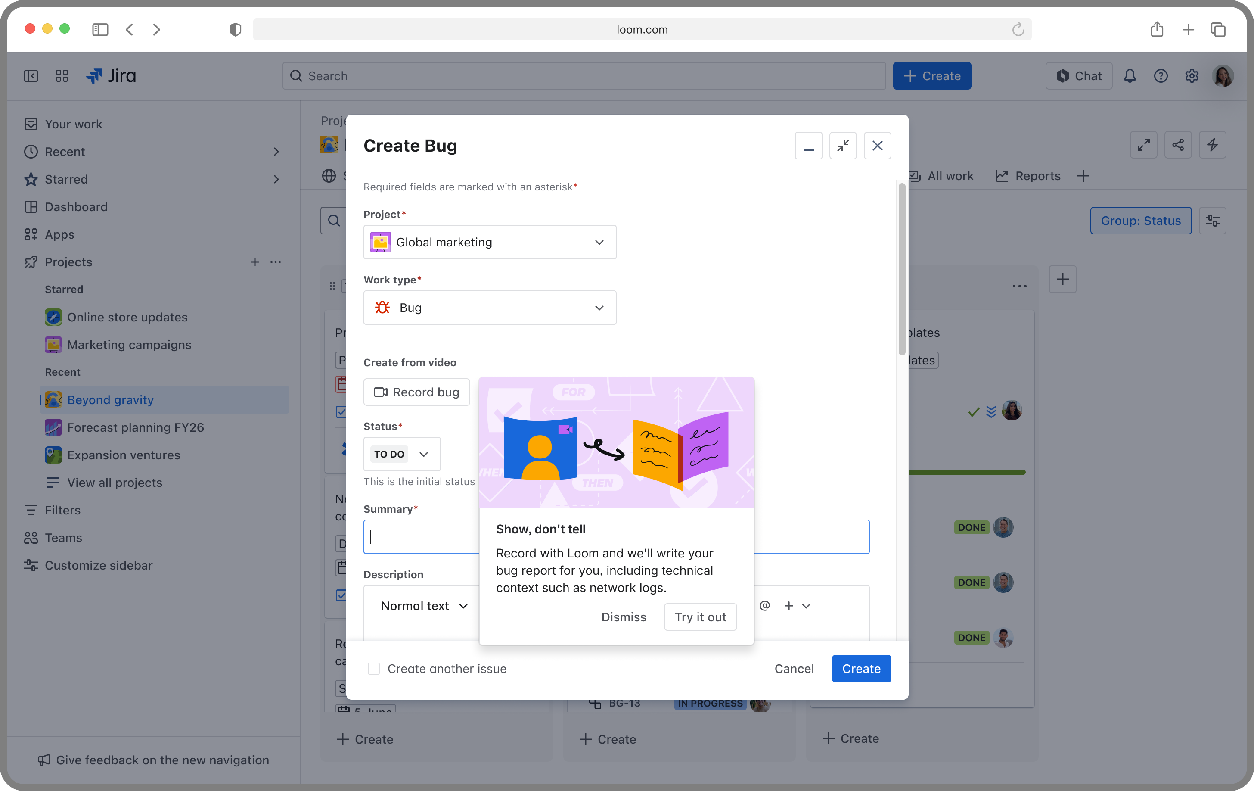Enable the Create another issue checkbox
The width and height of the screenshot is (1254, 791).
click(374, 669)
